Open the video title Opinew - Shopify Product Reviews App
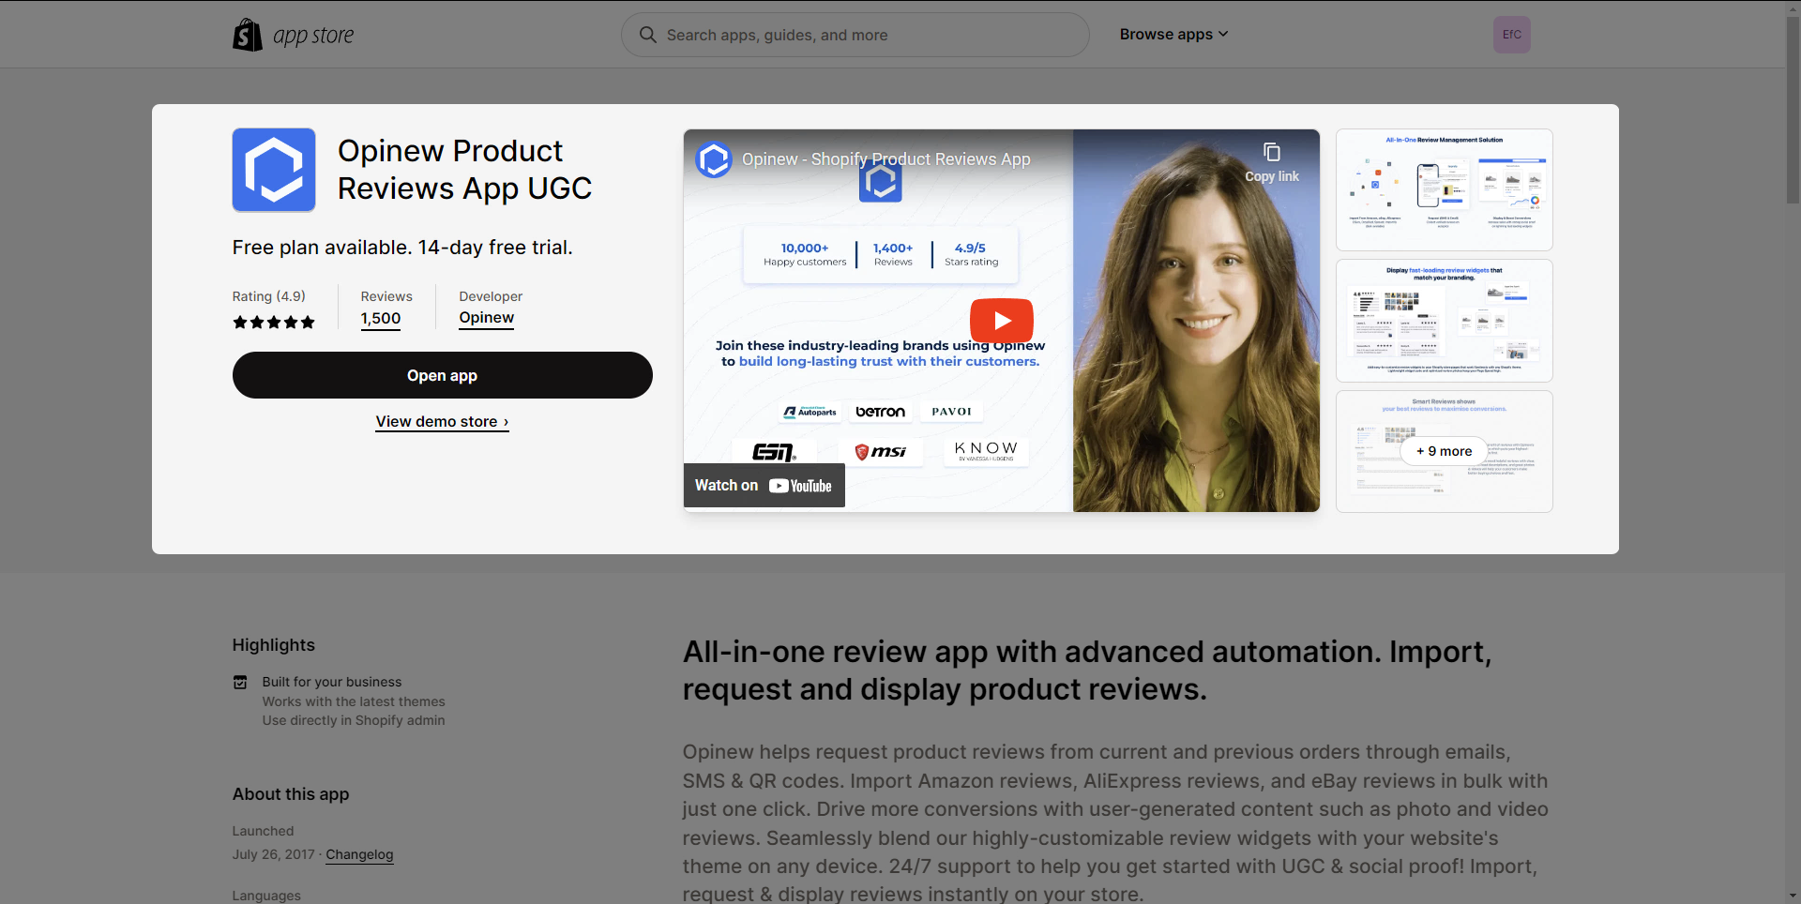This screenshot has height=904, width=1801. click(x=886, y=159)
